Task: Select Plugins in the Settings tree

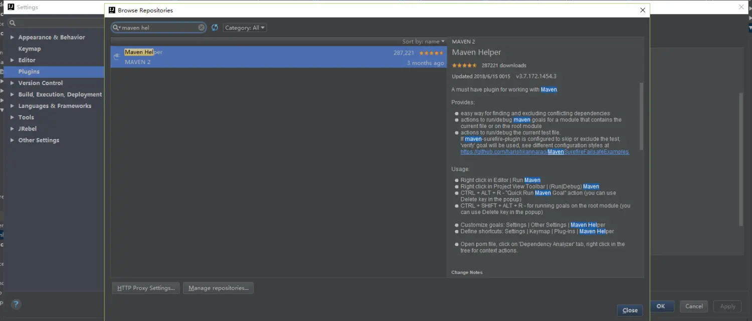Action: pos(29,71)
